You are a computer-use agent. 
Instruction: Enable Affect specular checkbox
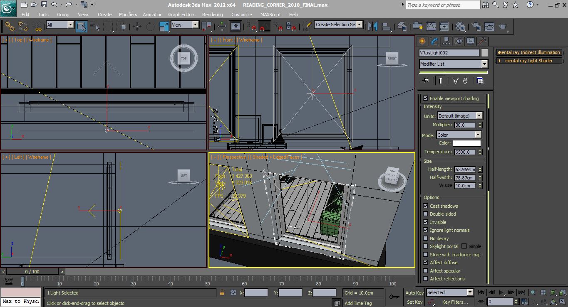tap(425, 271)
